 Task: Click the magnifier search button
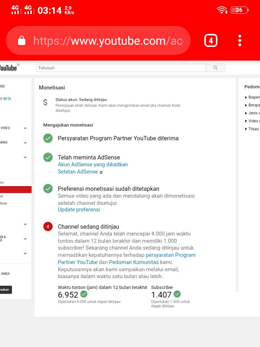[216, 68]
